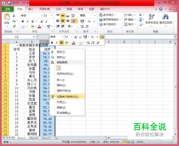This screenshot has height=146, width=179.
Task: Choose 隐藏 Hide in context menu
Action: click(x=67, y=107)
